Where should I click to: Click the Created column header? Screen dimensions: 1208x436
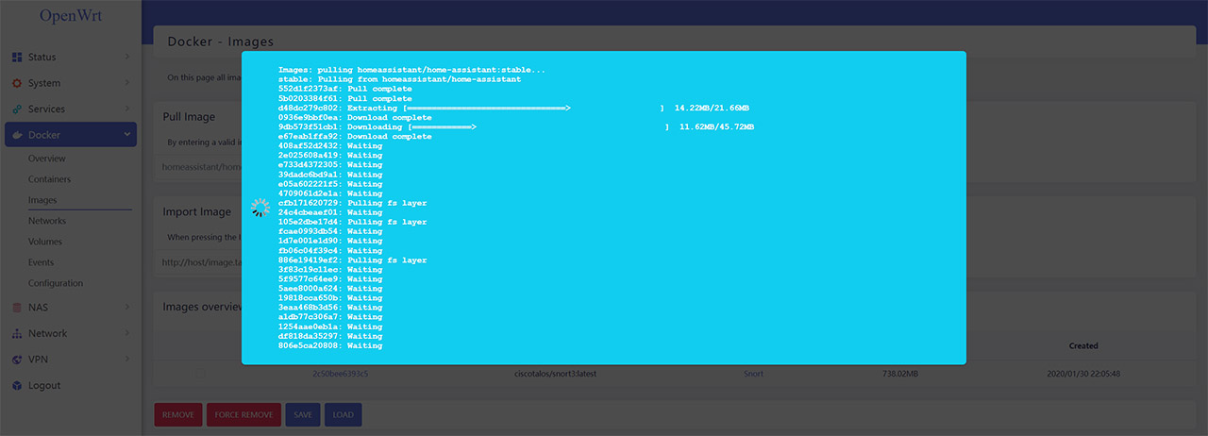point(1083,345)
